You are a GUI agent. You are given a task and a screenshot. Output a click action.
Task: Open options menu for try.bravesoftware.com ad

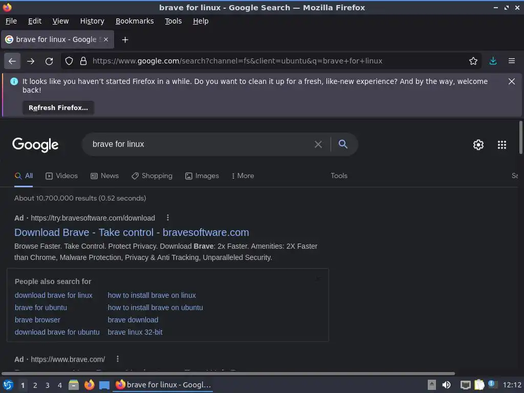[x=168, y=218]
